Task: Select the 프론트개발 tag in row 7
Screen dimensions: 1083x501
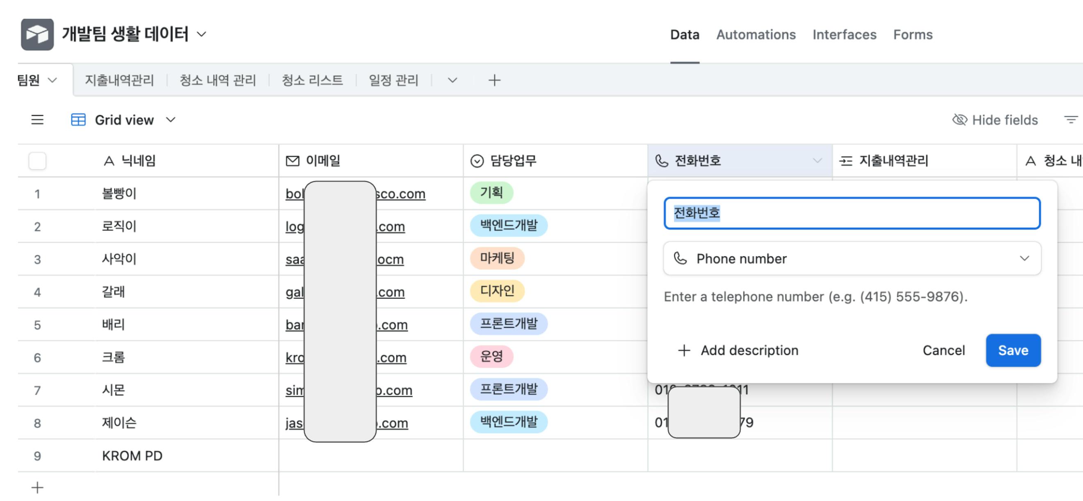Action: pyautogui.click(x=509, y=389)
